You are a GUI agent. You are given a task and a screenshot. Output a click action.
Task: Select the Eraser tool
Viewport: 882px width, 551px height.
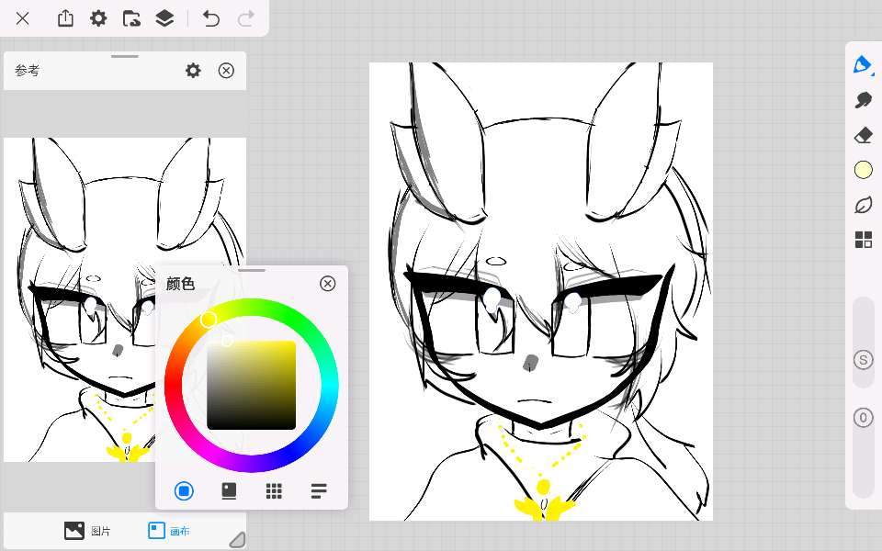click(863, 135)
